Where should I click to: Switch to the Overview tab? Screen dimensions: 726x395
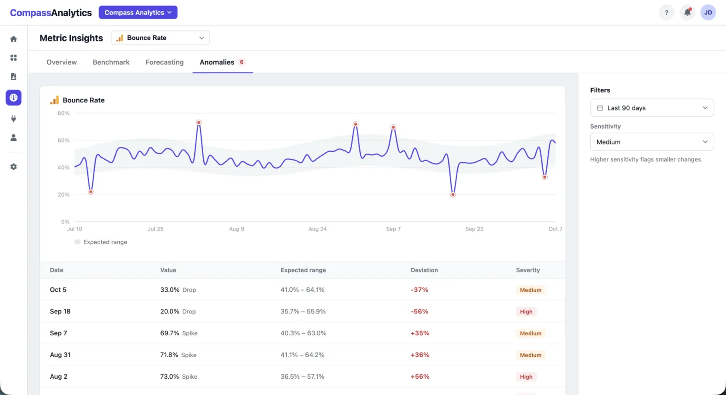pyautogui.click(x=62, y=62)
